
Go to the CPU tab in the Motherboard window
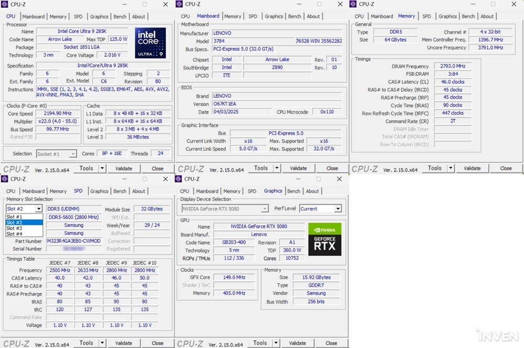185,16
